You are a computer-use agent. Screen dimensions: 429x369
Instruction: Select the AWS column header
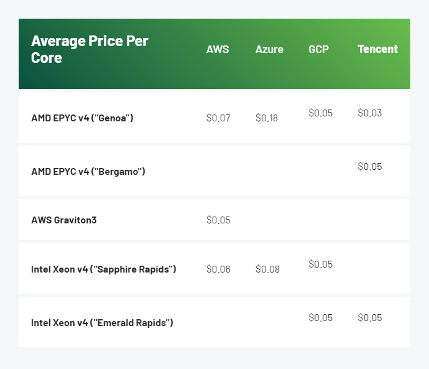coord(218,49)
